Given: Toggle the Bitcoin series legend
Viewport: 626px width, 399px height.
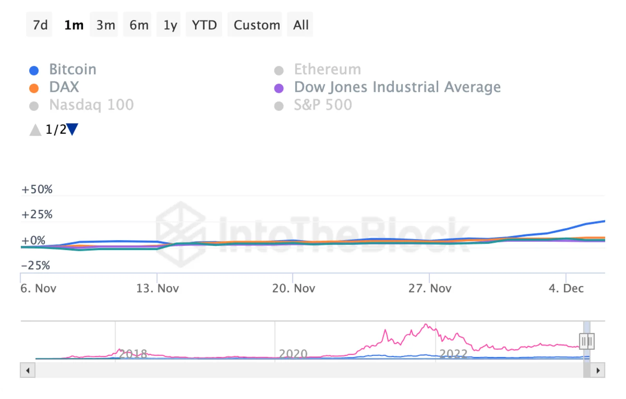Looking at the screenshot, I should 63,70.
